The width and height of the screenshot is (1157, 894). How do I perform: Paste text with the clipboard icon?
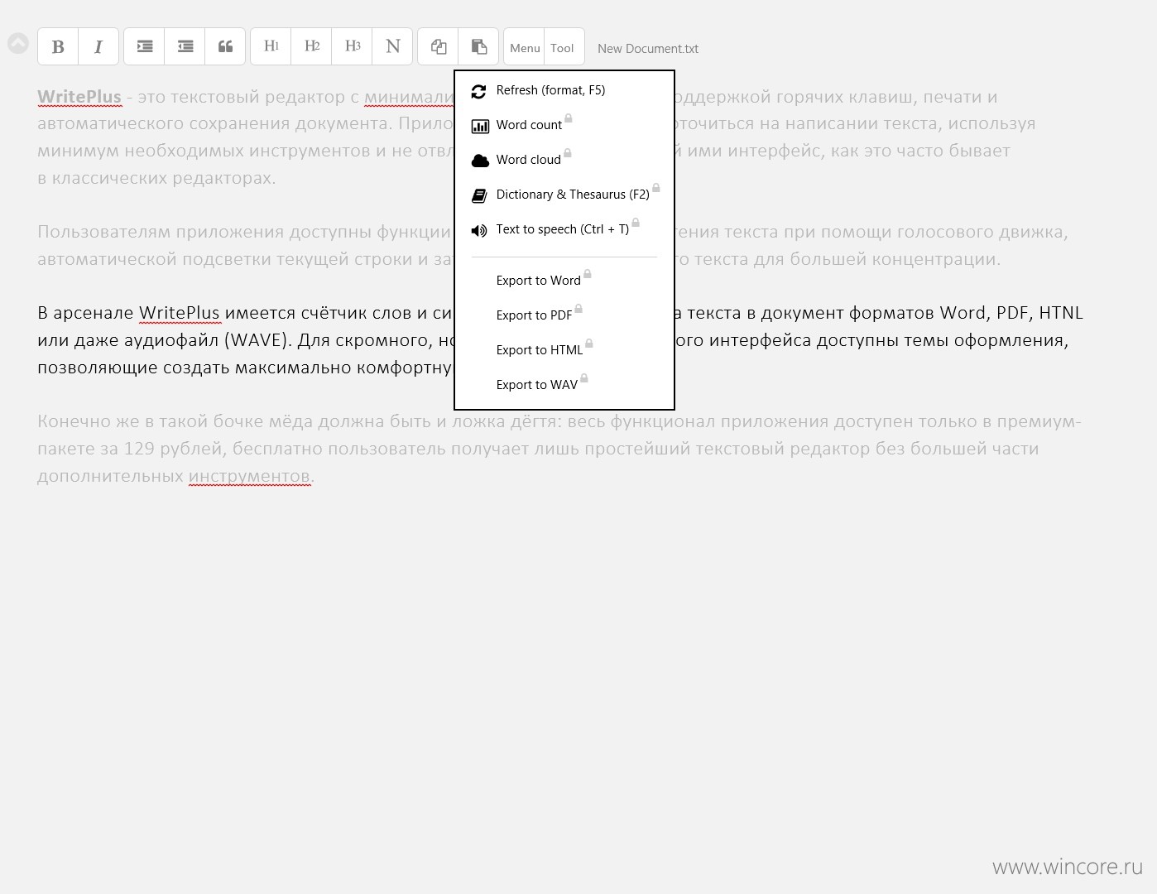479,46
